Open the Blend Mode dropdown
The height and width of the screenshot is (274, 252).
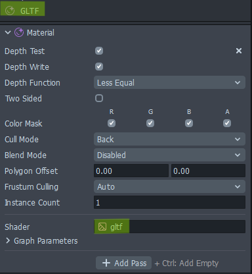[x=169, y=155]
